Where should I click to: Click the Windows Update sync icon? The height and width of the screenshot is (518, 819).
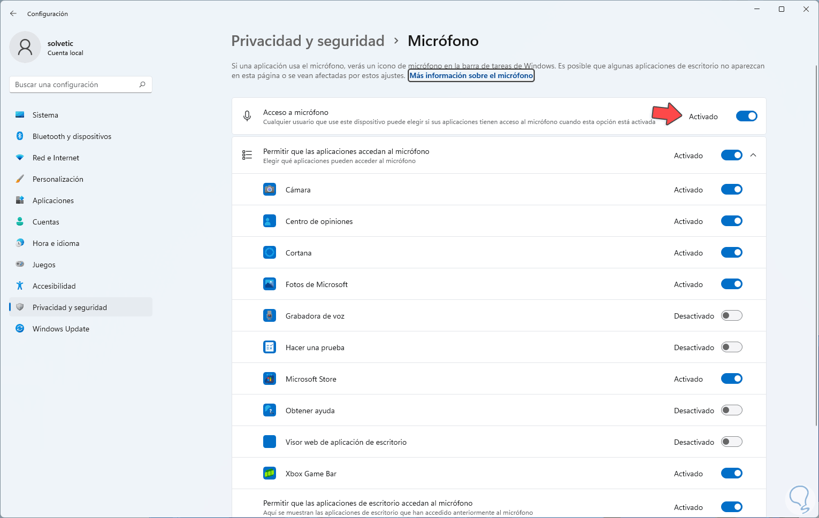[20, 329]
